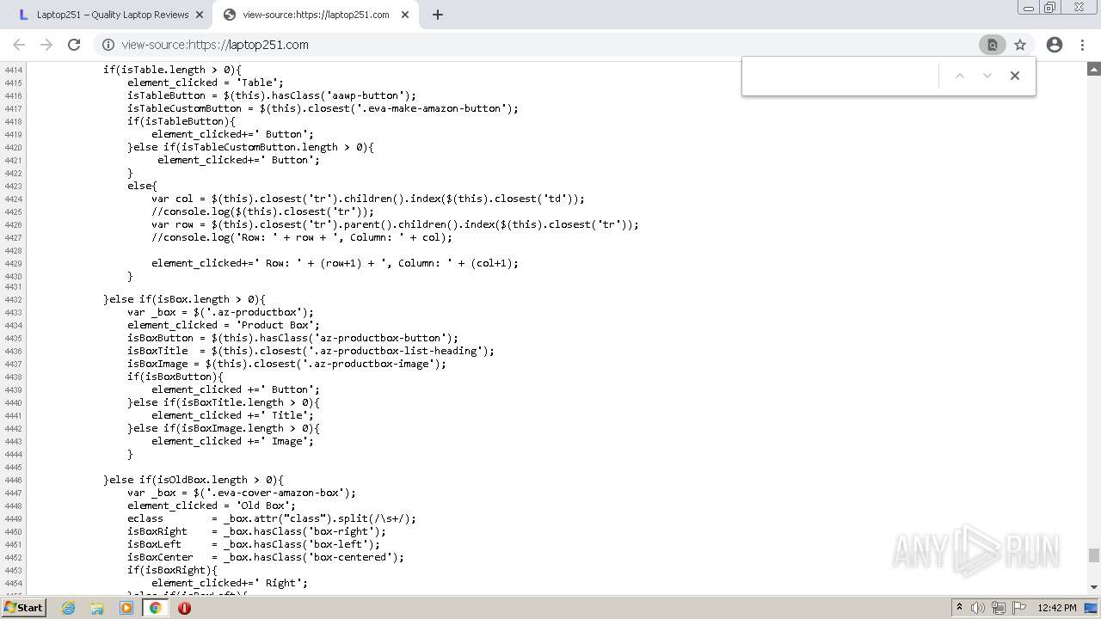This screenshot has height=619, width=1101.
Task: Click the Chrome taskbar icon
Action: coord(155,608)
